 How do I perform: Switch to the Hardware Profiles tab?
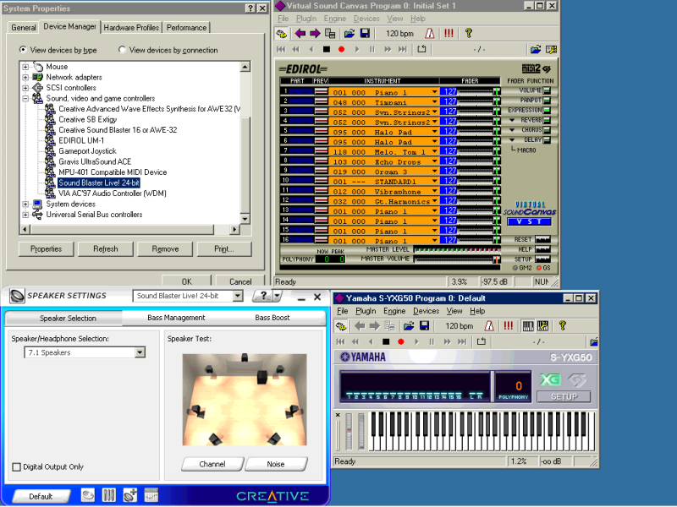131,28
